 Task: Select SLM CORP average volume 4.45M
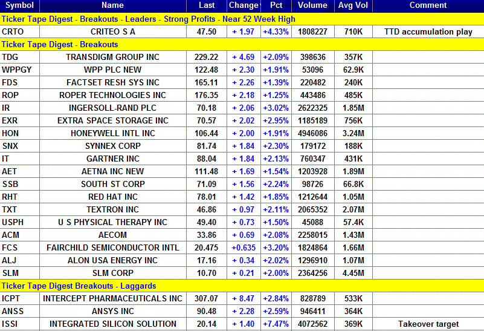(x=353, y=272)
